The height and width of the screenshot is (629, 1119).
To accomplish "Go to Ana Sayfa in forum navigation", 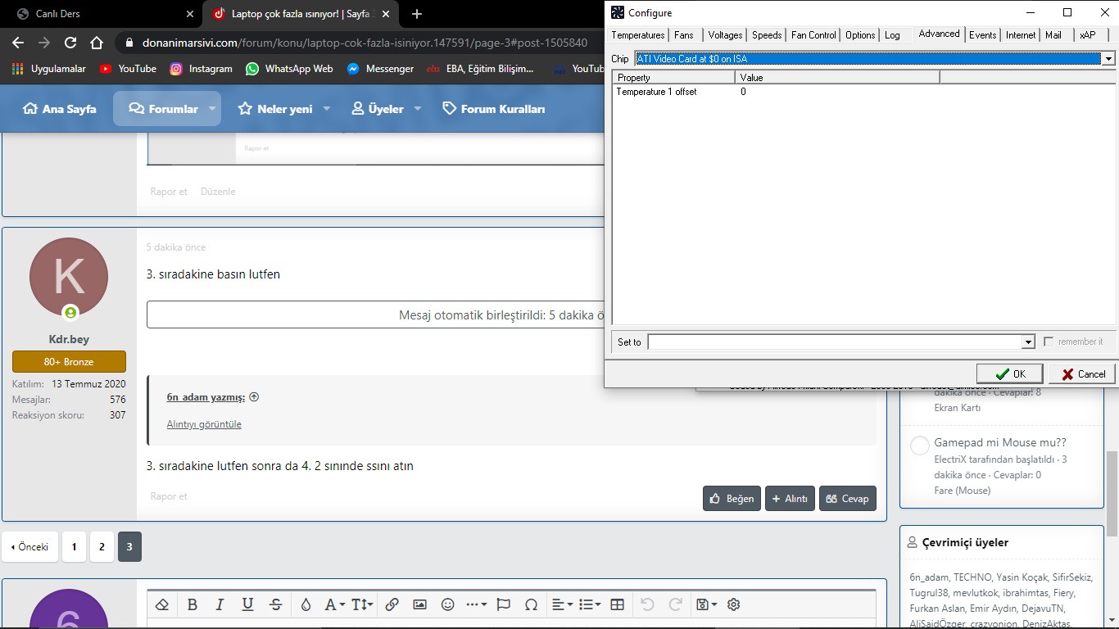I will tap(60, 109).
